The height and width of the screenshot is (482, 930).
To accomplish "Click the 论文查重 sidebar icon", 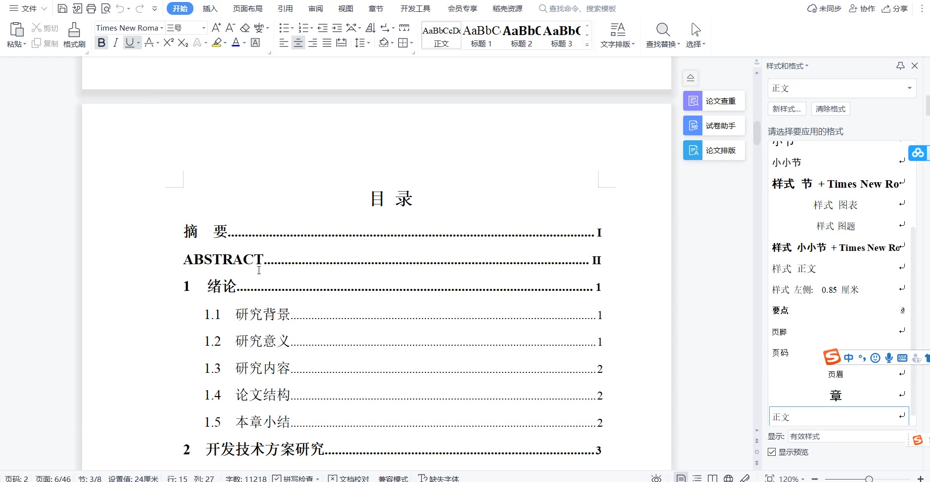I will [x=714, y=101].
